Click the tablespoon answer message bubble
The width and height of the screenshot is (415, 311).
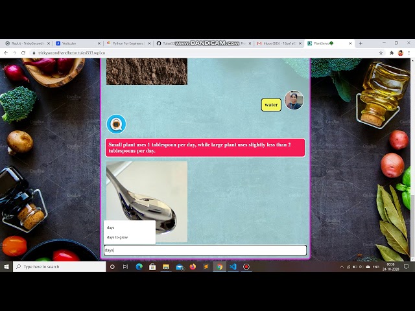[x=205, y=148]
